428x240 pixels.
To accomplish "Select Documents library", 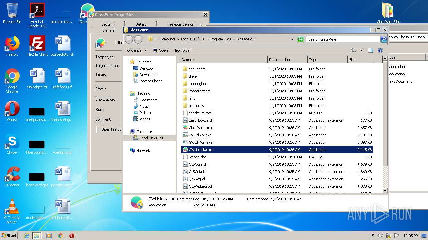I will click(x=145, y=100).
